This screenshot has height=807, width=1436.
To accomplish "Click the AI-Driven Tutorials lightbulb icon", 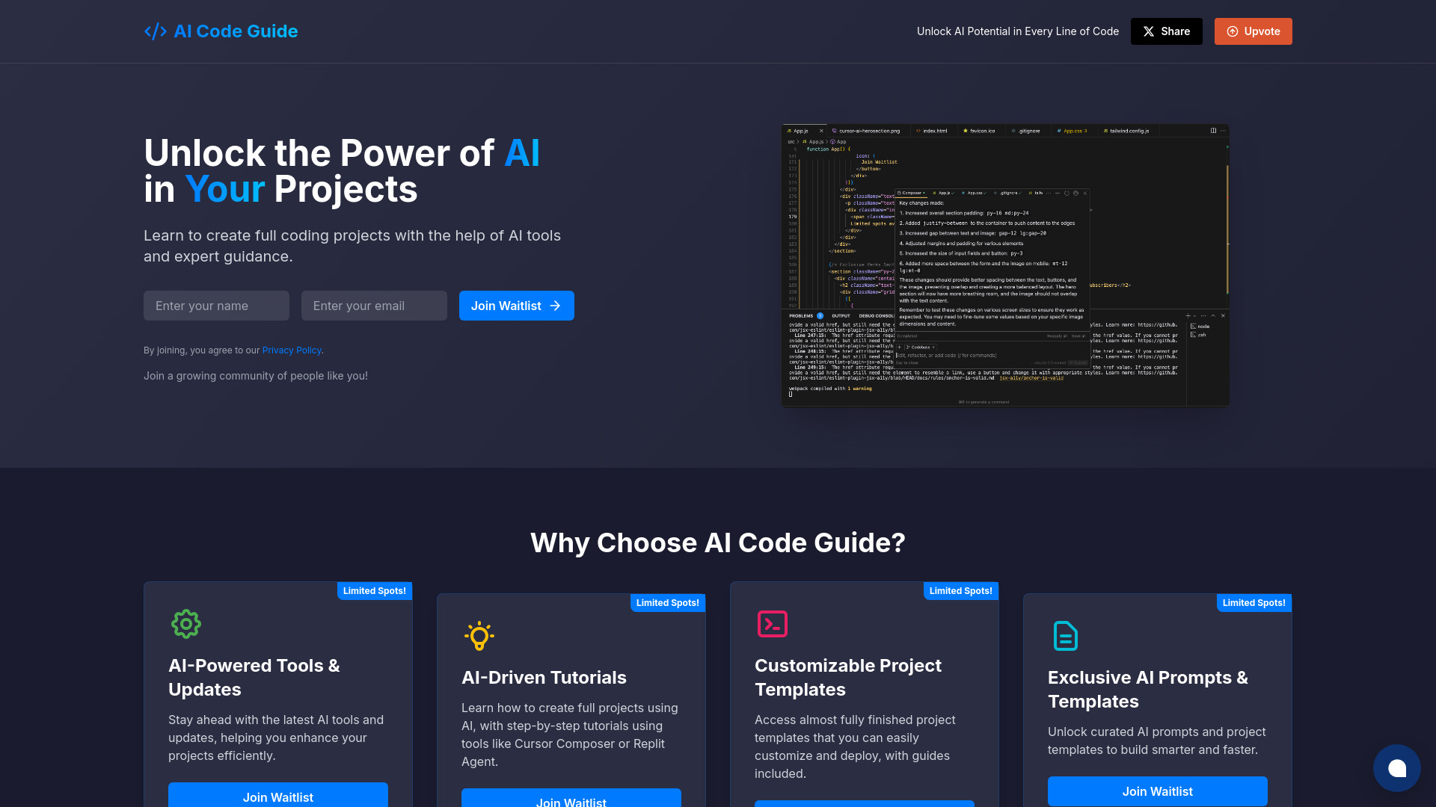I will [x=479, y=634].
